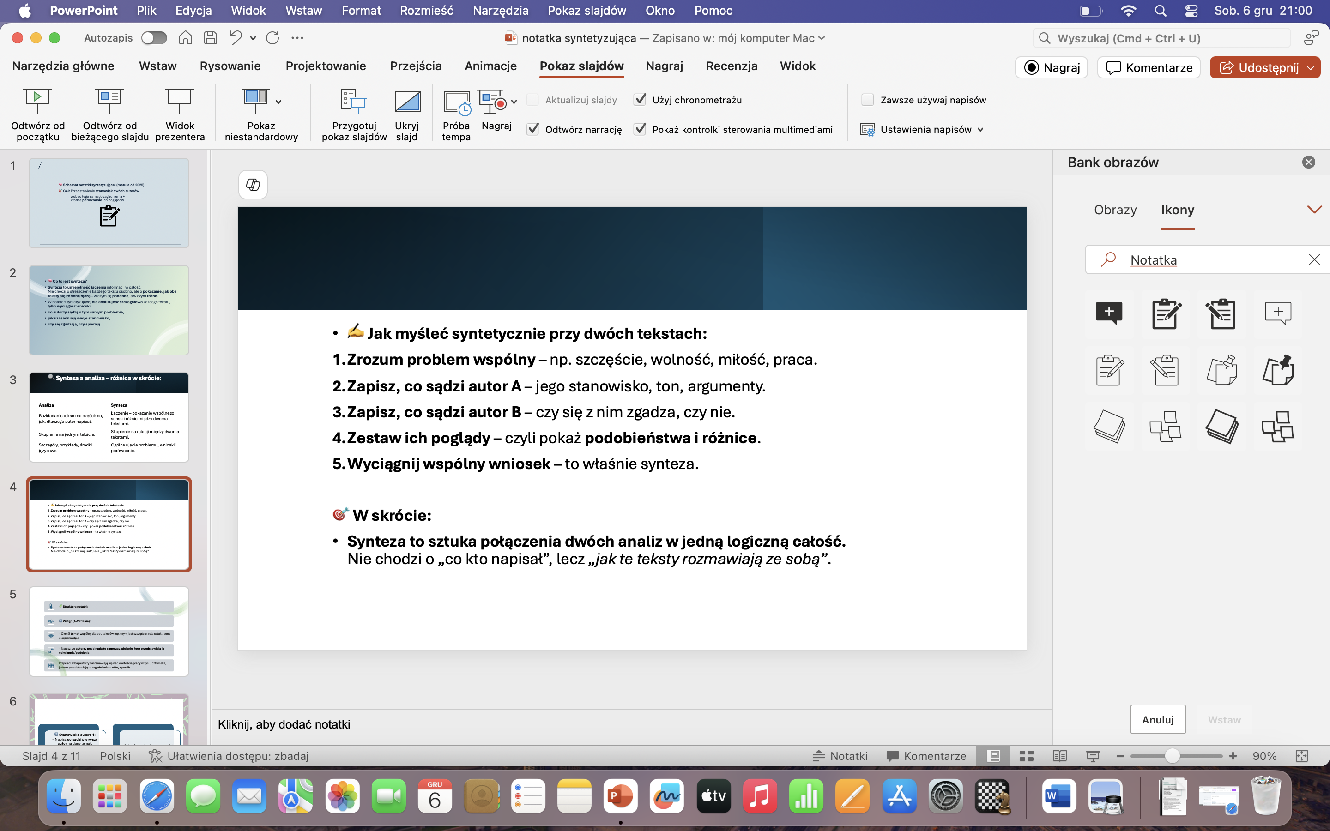
Task: Select slide 3 thumbnail
Action: point(109,417)
